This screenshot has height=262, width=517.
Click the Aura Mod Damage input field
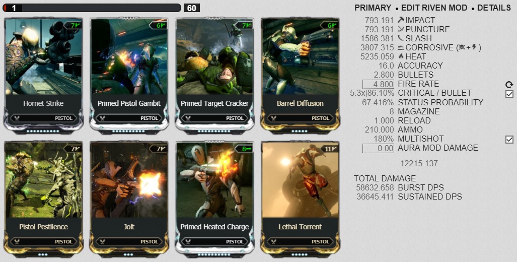(x=378, y=148)
